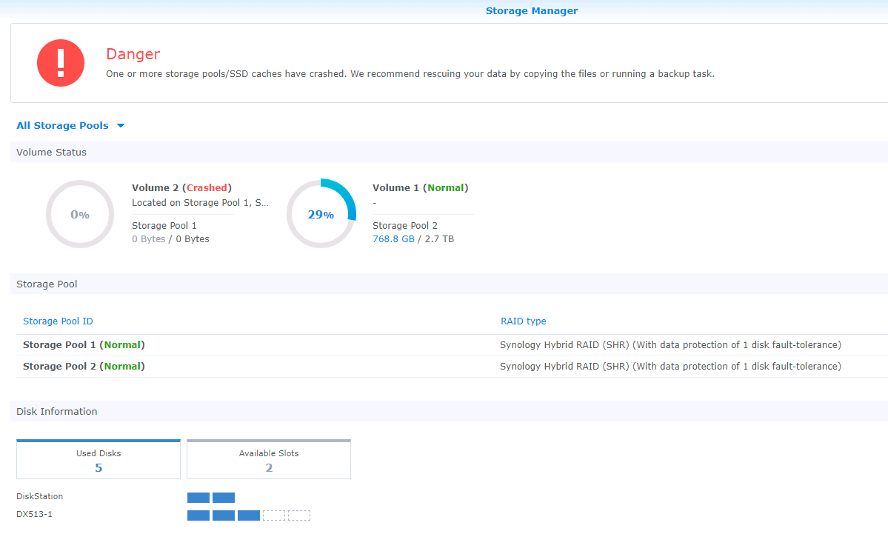
Task: Click the Volume 1 (Normal) title
Action: click(x=420, y=188)
